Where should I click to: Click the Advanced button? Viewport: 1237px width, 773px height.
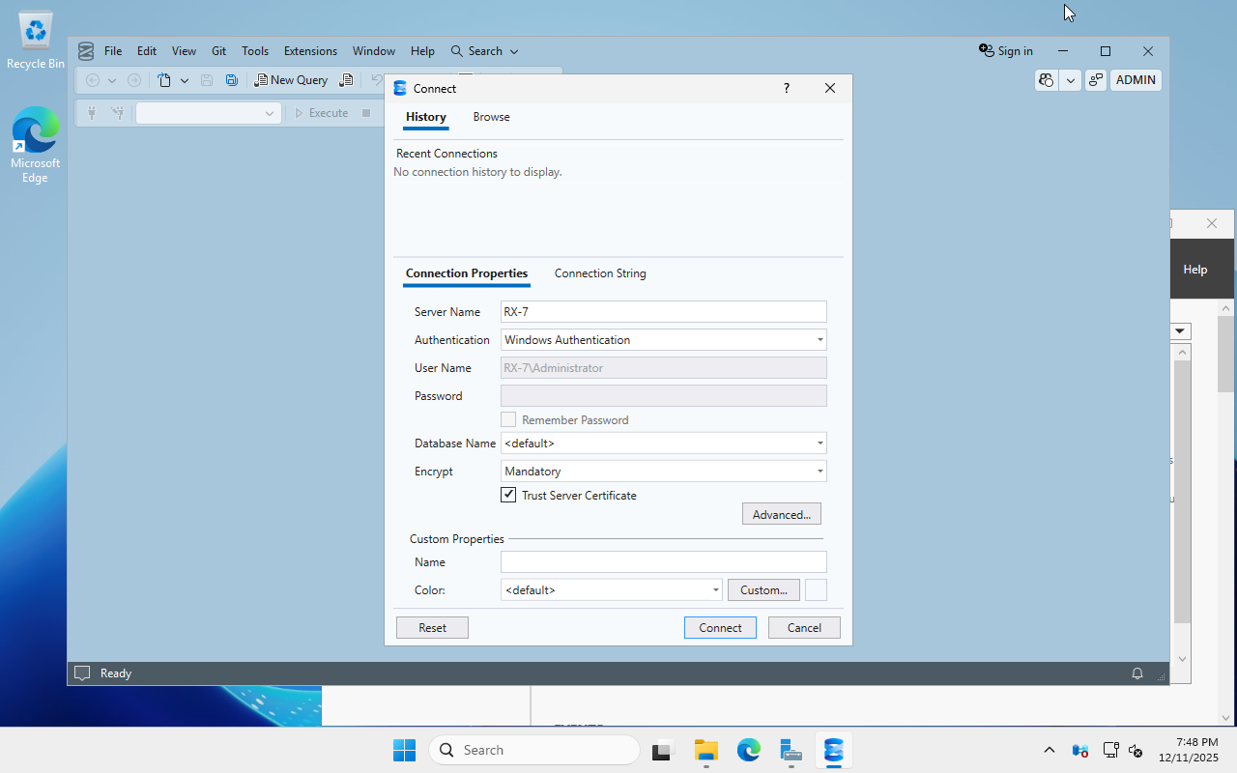781,513
